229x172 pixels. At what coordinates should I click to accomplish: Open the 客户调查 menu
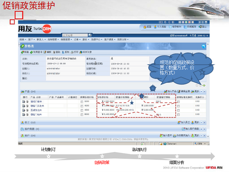pos(110,40)
